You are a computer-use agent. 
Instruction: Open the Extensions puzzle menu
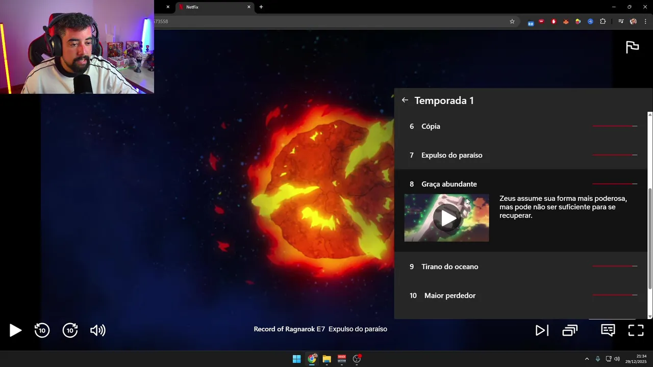[603, 21]
